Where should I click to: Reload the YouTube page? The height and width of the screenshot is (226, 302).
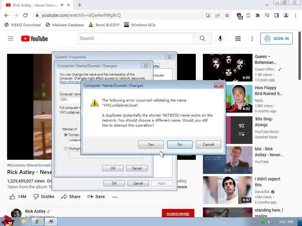[x=25, y=15]
